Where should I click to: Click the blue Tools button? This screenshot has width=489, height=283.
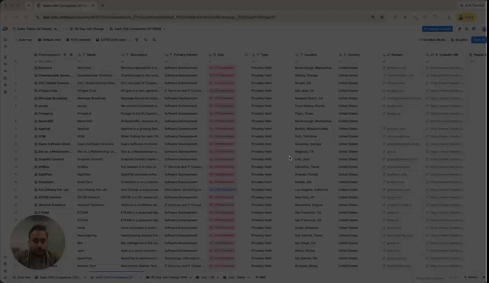(479, 40)
